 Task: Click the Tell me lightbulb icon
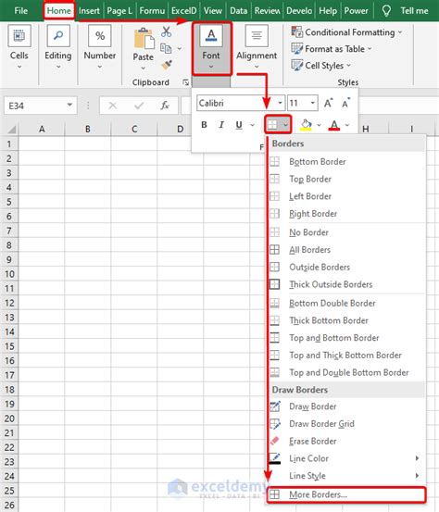click(386, 11)
